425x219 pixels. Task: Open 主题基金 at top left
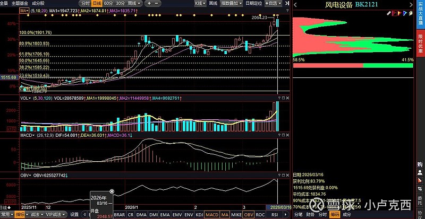pos(20,4)
